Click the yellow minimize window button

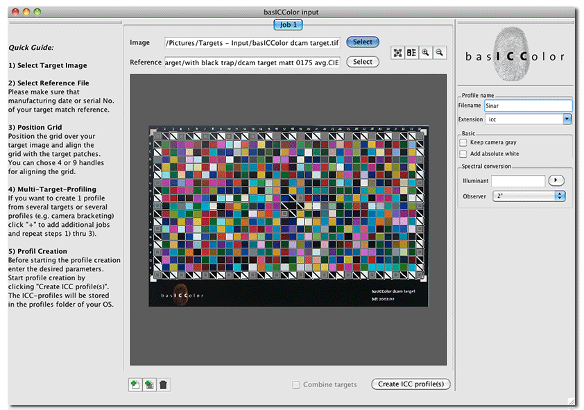(x=26, y=12)
